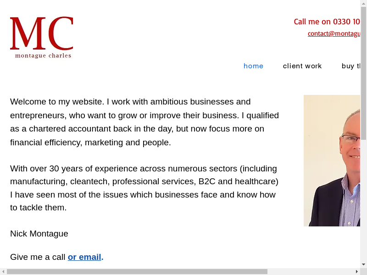Viewport: 367px width, 275px height.
Task: Click the "With over 30 years" paragraph
Action: [145, 188]
